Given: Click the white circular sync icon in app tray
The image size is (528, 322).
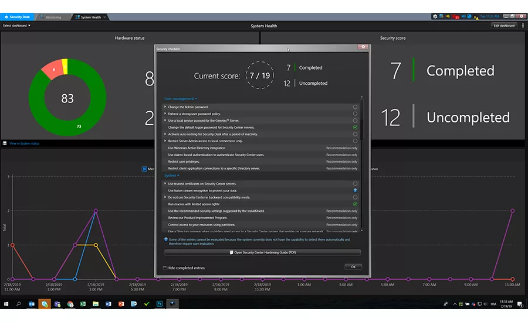Looking at the screenshot, I should click(x=435, y=16).
